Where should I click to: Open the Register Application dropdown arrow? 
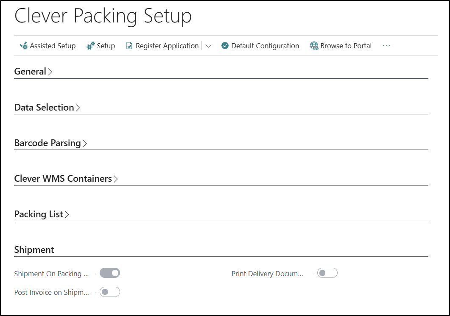click(208, 46)
